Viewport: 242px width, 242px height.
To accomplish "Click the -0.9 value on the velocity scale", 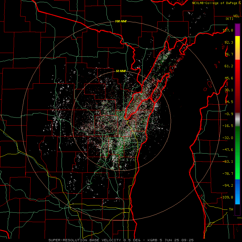I will click(229, 114).
